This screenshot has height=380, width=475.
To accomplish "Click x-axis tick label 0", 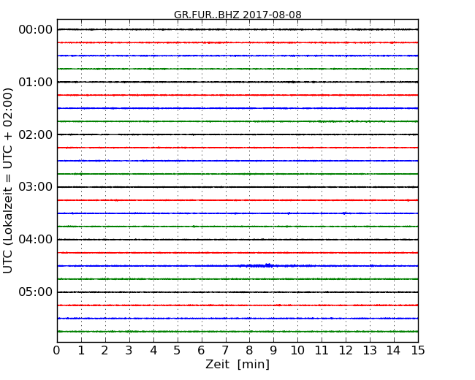I will coord(57,351).
